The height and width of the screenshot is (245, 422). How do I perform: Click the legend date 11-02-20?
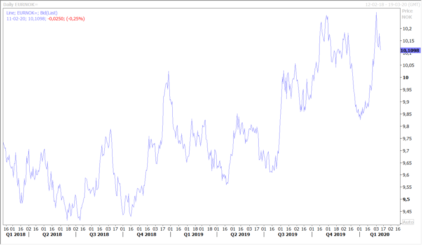[x=16, y=19]
